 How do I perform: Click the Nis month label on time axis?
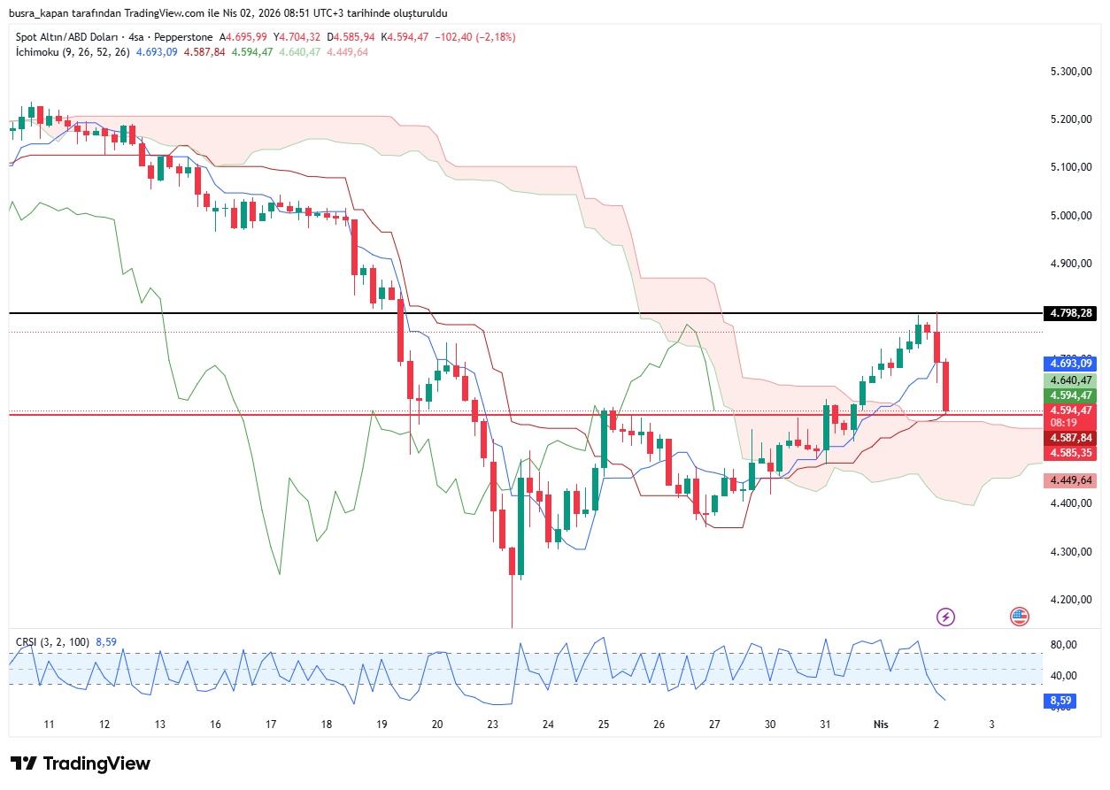880,724
